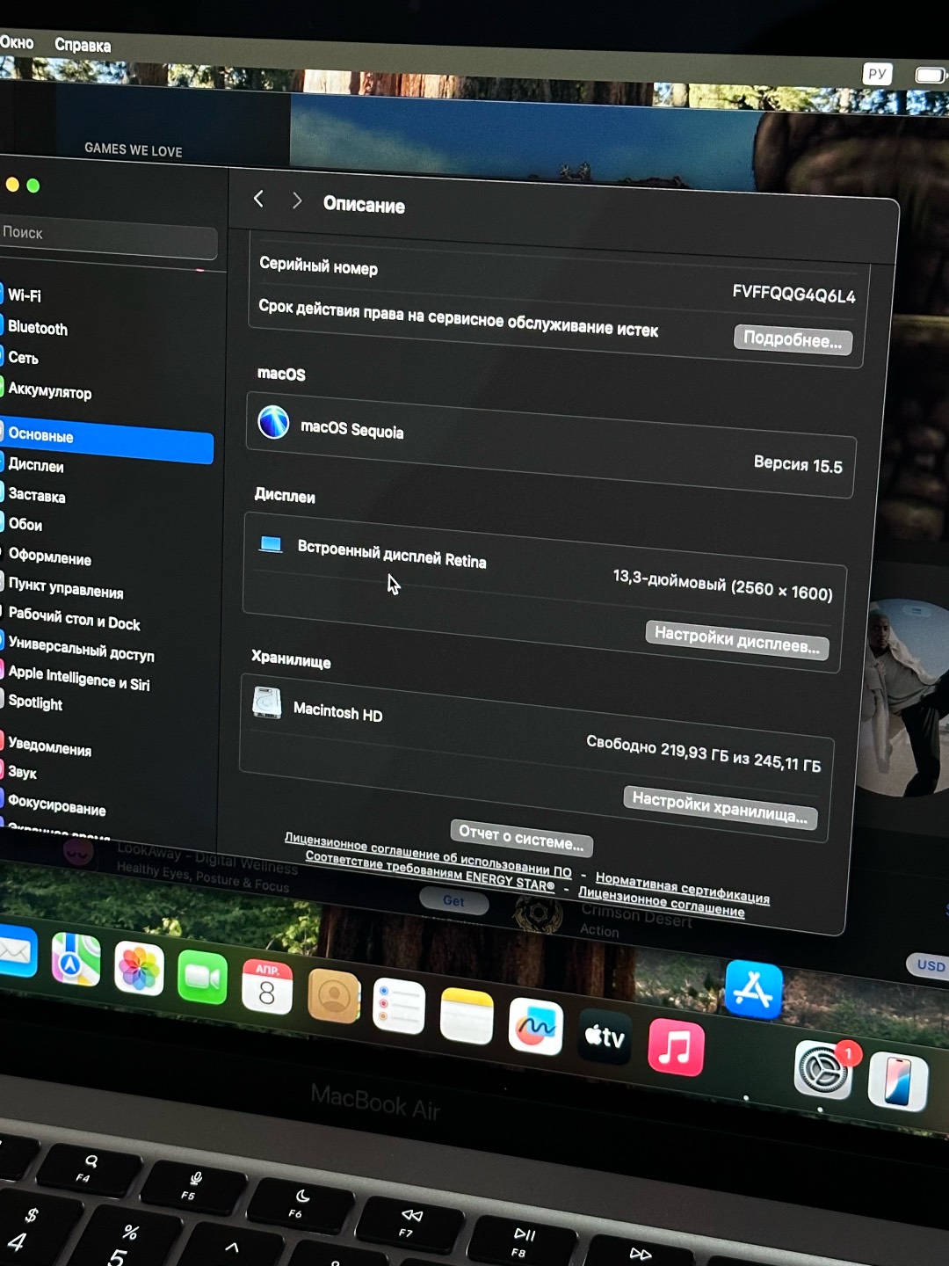The height and width of the screenshot is (1266, 949).
Task: Go forward with the right arrow
Action: click(297, 200)
